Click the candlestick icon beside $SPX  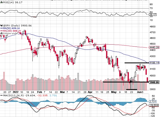tap(1, 26)
